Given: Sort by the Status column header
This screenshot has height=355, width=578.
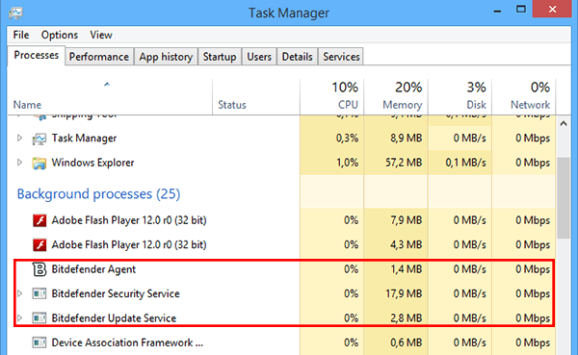Looking at the screenshot, I should coord(256,96).
